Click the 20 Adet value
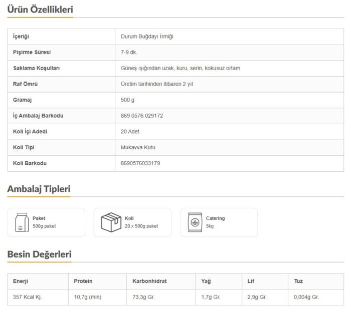This screenshot has height=312, width=351. tap(130, 132)
